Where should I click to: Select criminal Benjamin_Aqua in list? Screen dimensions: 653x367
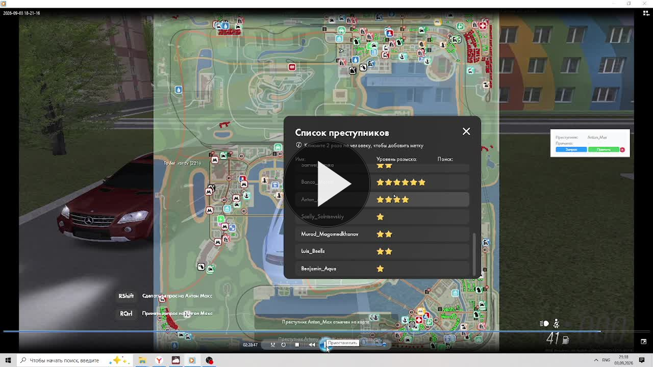pos(383,269)
